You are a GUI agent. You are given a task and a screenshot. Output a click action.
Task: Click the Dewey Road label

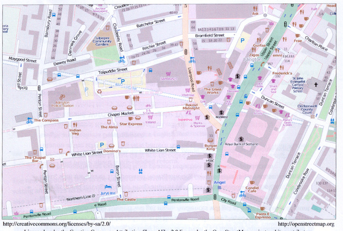[x=65, y=61]
